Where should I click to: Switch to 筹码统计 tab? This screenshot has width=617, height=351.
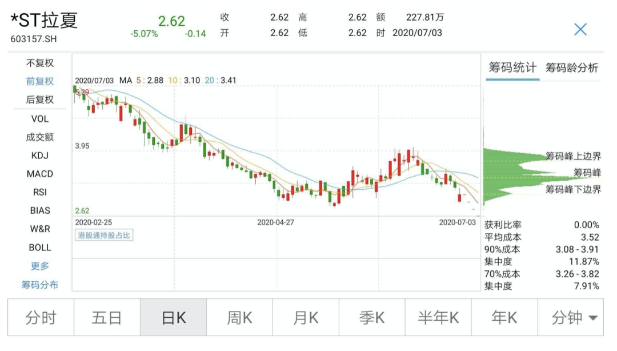coord(512,68)
